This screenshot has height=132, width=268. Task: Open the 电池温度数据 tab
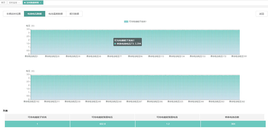pyautogui.click(x=56, y=14)
